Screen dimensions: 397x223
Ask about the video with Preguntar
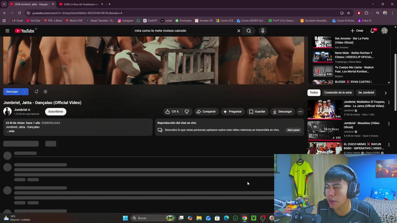click(232, 111)
